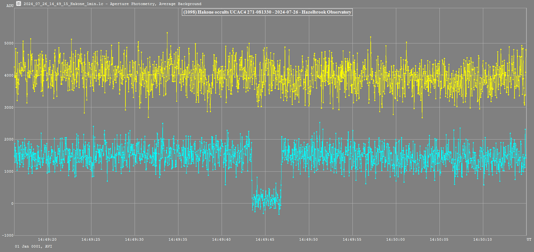
Task: Click the 14:50:10 time label
Action: [x=483, y=239]
